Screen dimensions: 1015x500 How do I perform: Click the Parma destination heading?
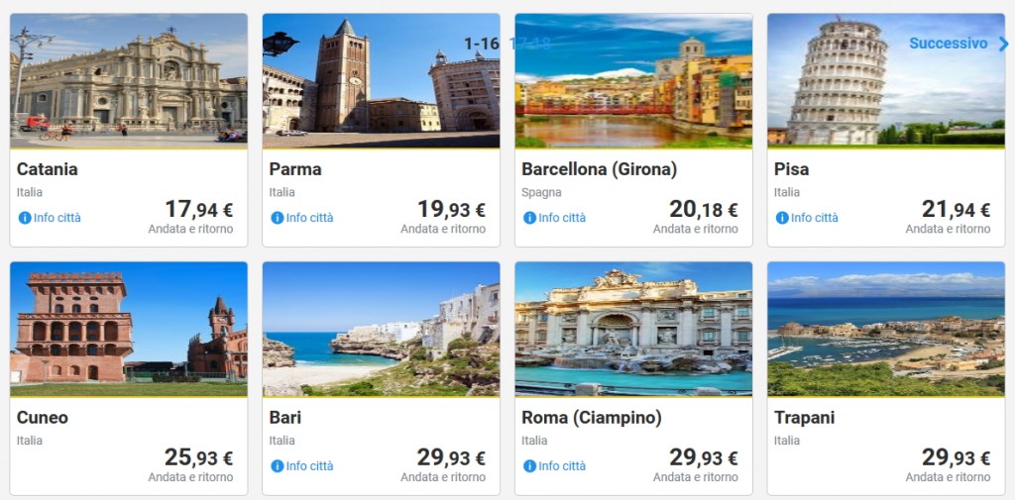(x=295, y=169)
